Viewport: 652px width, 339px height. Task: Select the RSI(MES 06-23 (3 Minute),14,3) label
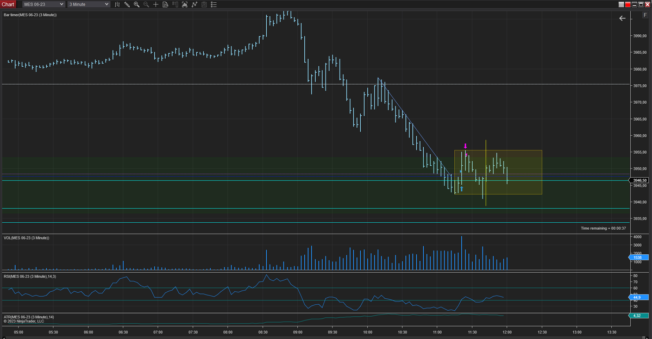coord(30,277)
